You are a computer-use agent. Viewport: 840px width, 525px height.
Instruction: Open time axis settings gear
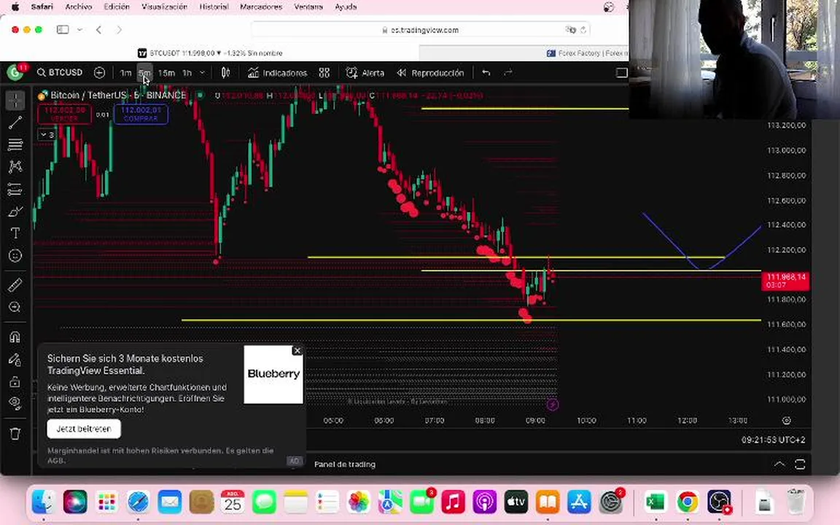(x=787, y=421)
